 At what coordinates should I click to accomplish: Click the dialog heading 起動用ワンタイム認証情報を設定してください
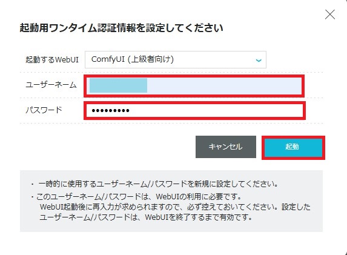[x=121, y=28]
